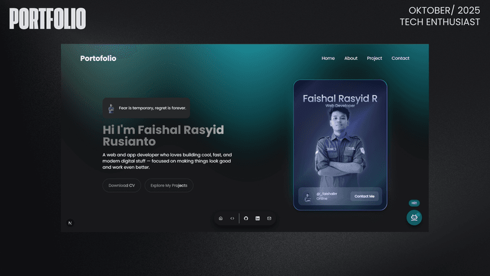
Task: Click the profile photo on the card
Action: (x=340, y=147)
